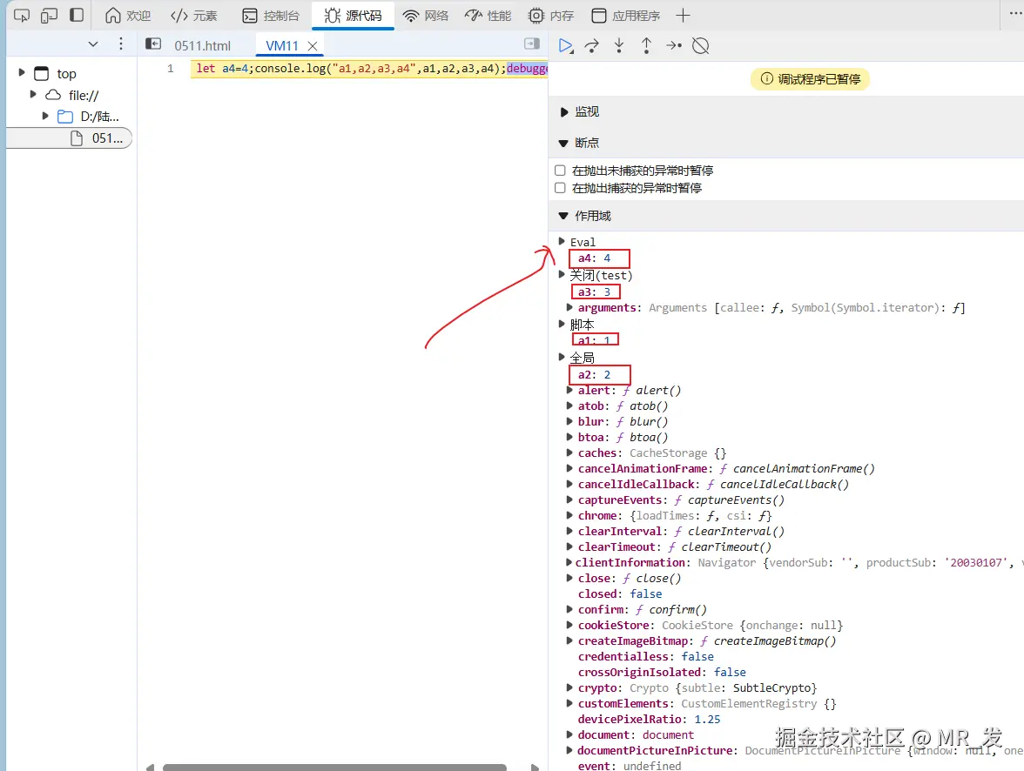Collapse the 脚本 script scope
This screenshot has width=1024, height=771.
(x=562, y=324)
